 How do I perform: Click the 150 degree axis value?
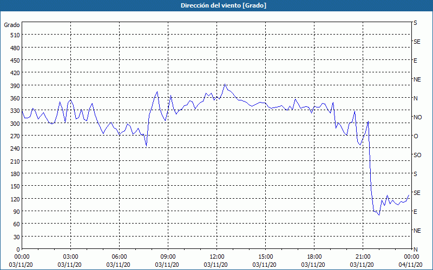pyautogui.click(x=15, y=186)
